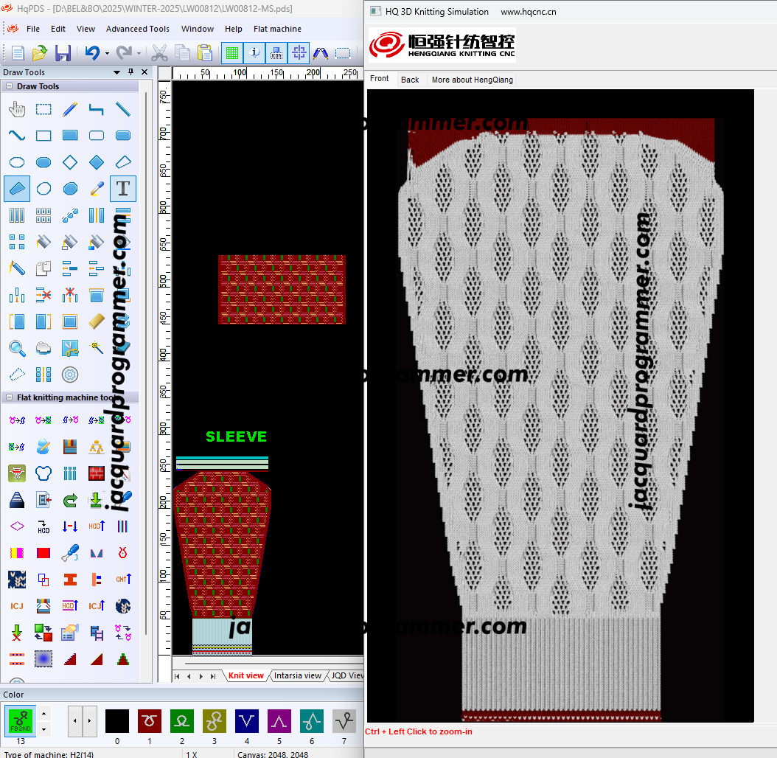Screen dimensions: 777x758
Task: Click the Save floppy disk icon
Action: 63,53
